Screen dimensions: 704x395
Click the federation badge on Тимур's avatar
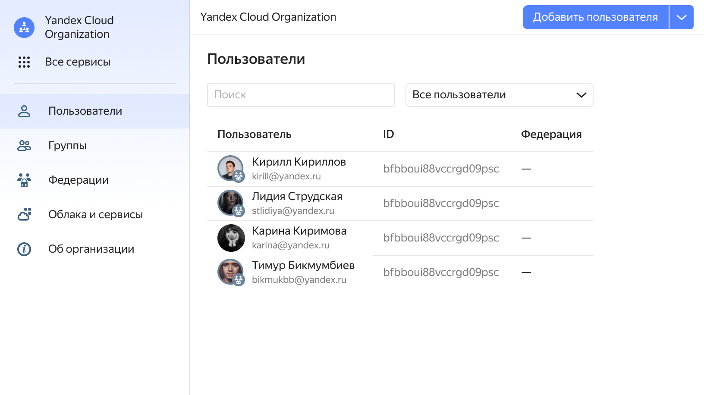239,280
